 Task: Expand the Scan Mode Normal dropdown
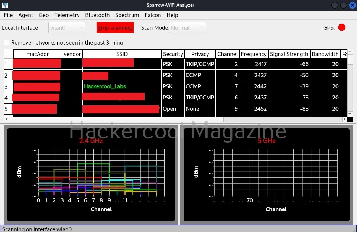(187, 28)
